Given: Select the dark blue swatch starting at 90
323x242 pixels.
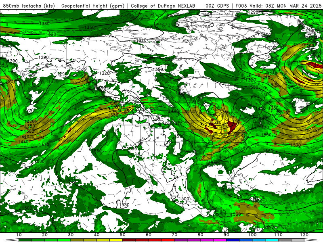Looking at the screenshot, I should tap(233, 240).
